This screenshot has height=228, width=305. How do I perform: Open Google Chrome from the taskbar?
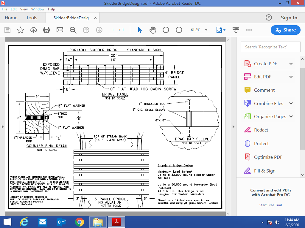tap(79, 222)
